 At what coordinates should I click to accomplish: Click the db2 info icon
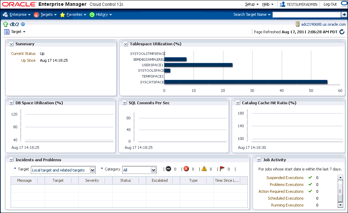click(23, 24)
